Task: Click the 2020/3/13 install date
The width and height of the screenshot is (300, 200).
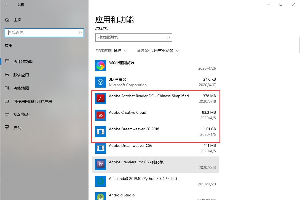Action: point(207,167)
